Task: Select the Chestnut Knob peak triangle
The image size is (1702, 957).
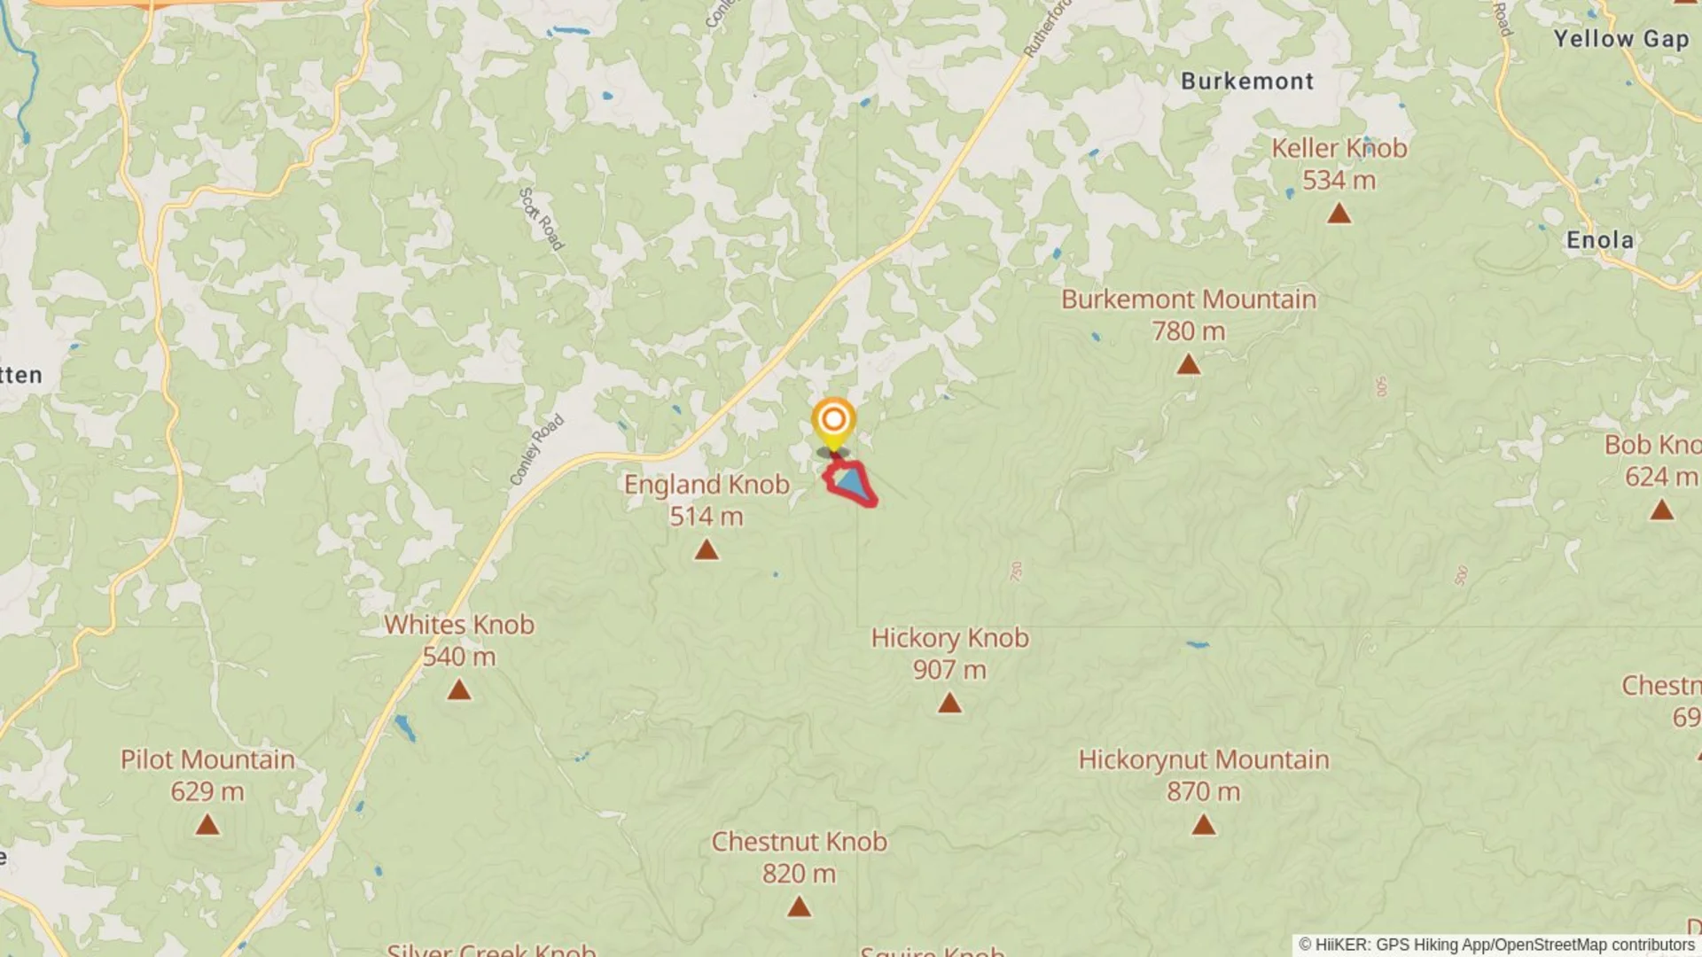Action: pos(800,907)
